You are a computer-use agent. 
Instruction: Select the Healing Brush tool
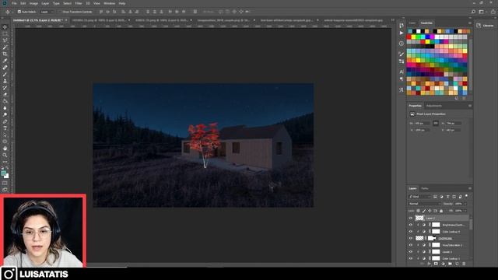pos(5,68)
